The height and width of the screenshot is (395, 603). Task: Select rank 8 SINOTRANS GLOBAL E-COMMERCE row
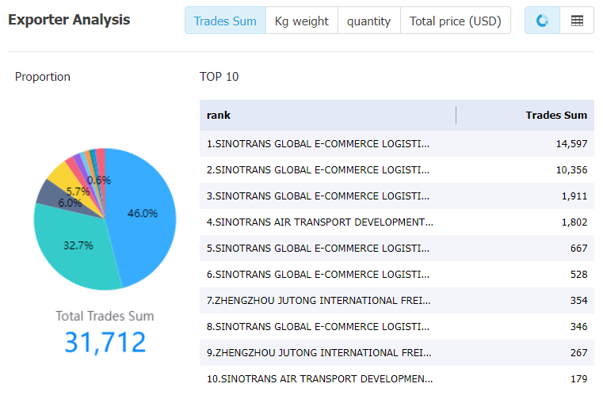point(397,327)
